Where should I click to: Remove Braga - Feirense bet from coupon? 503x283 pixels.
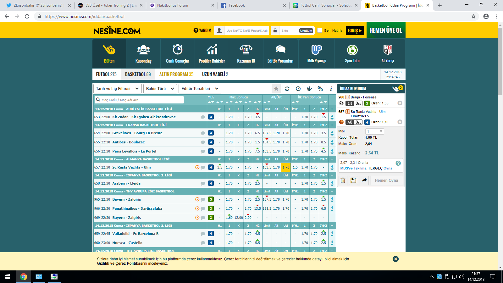(x=400, y=103)
